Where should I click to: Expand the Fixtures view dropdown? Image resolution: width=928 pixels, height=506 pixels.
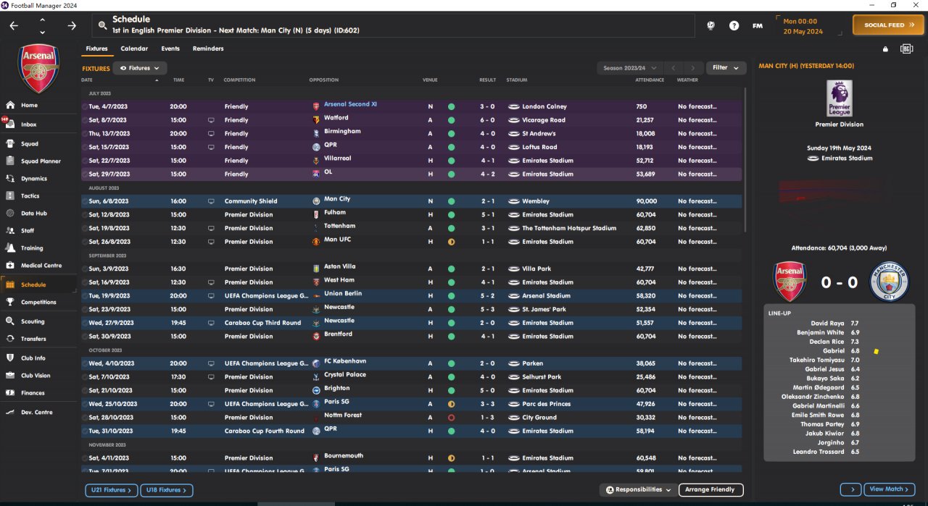point(140,68)
